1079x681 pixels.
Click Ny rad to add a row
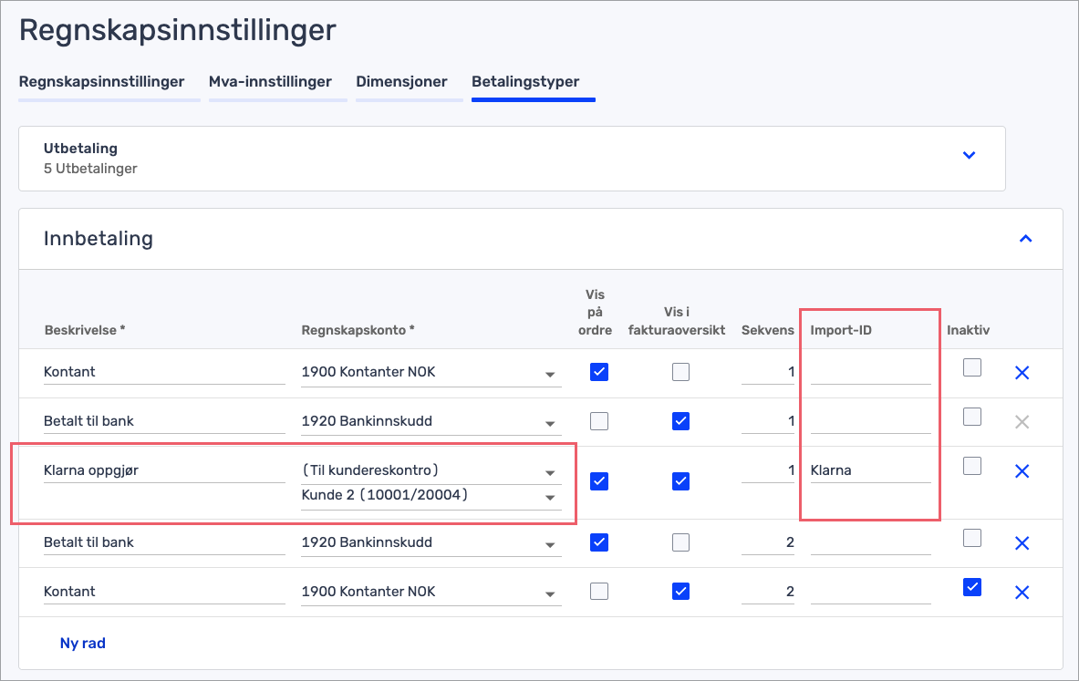click(x=83, y=643)
